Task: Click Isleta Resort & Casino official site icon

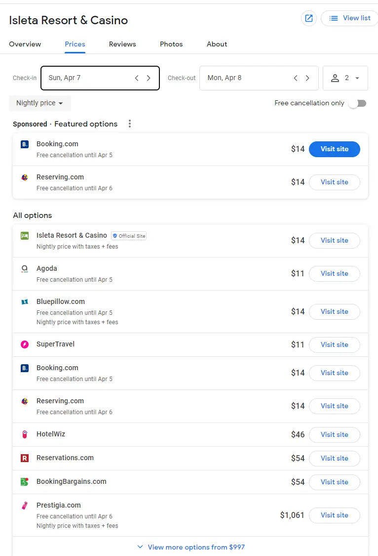Action: click(25, 236)
